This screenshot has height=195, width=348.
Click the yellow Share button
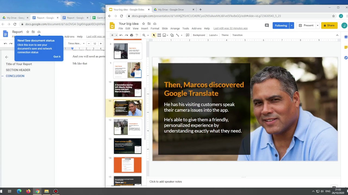329,25
